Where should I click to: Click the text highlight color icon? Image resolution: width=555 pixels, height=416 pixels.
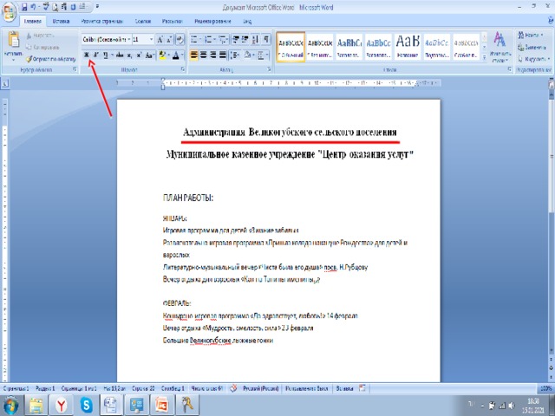163,55
